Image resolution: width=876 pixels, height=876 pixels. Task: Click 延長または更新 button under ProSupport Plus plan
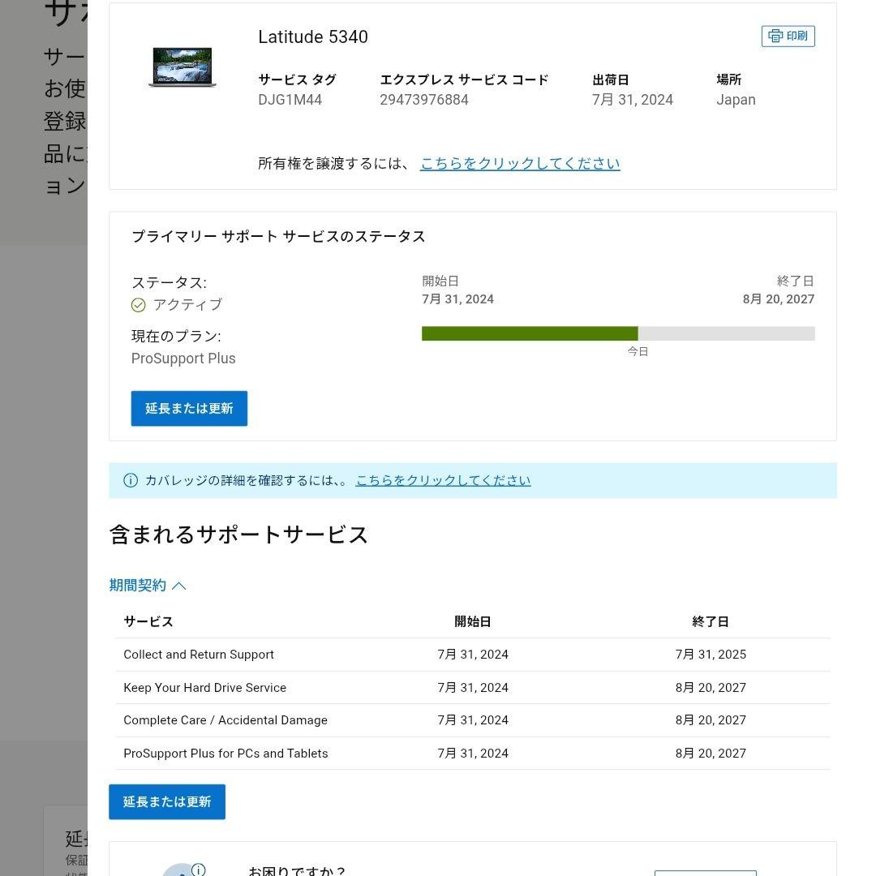coord(189,408)
